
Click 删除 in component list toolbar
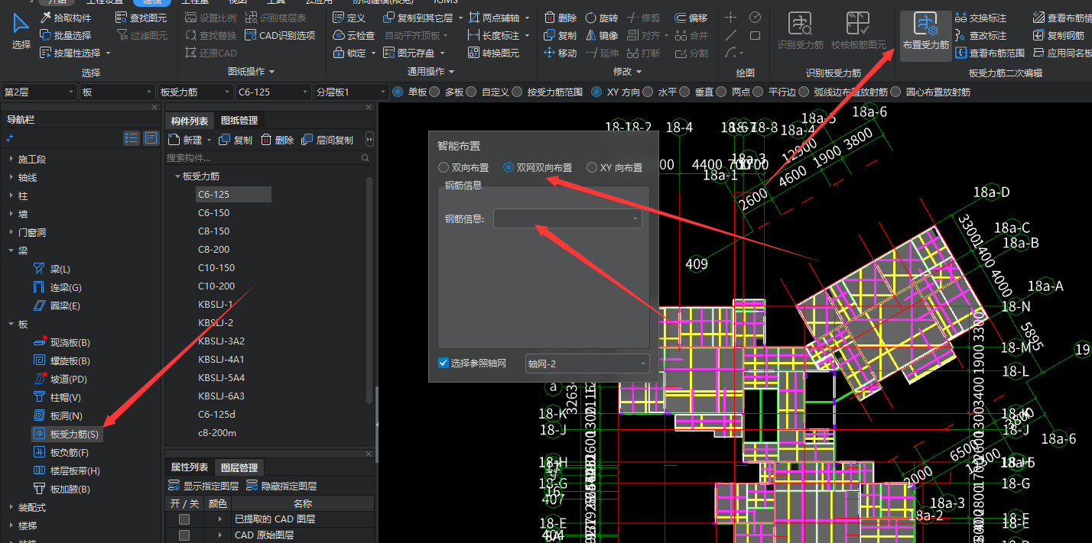[x=278, y=140]
